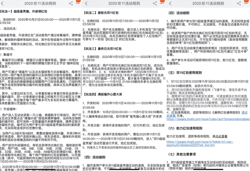Select the (四)活动细则 heading in right screen

pyautogui.click(x=179, y=13)
